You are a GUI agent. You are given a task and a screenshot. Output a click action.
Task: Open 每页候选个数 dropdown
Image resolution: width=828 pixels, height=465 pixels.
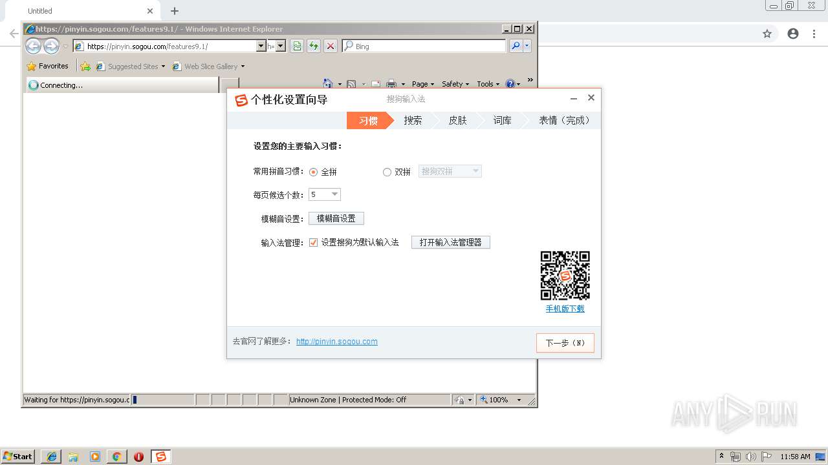tap(325, 194)
